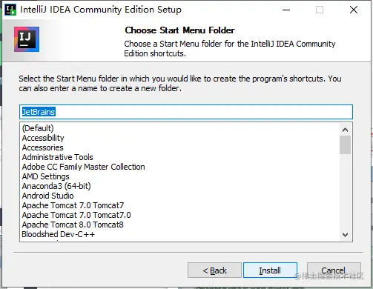The height and width of the screenshot is (289, 373).
Task: Click the folder list scrollbar thumb
Action: click(x=345, y=145)
